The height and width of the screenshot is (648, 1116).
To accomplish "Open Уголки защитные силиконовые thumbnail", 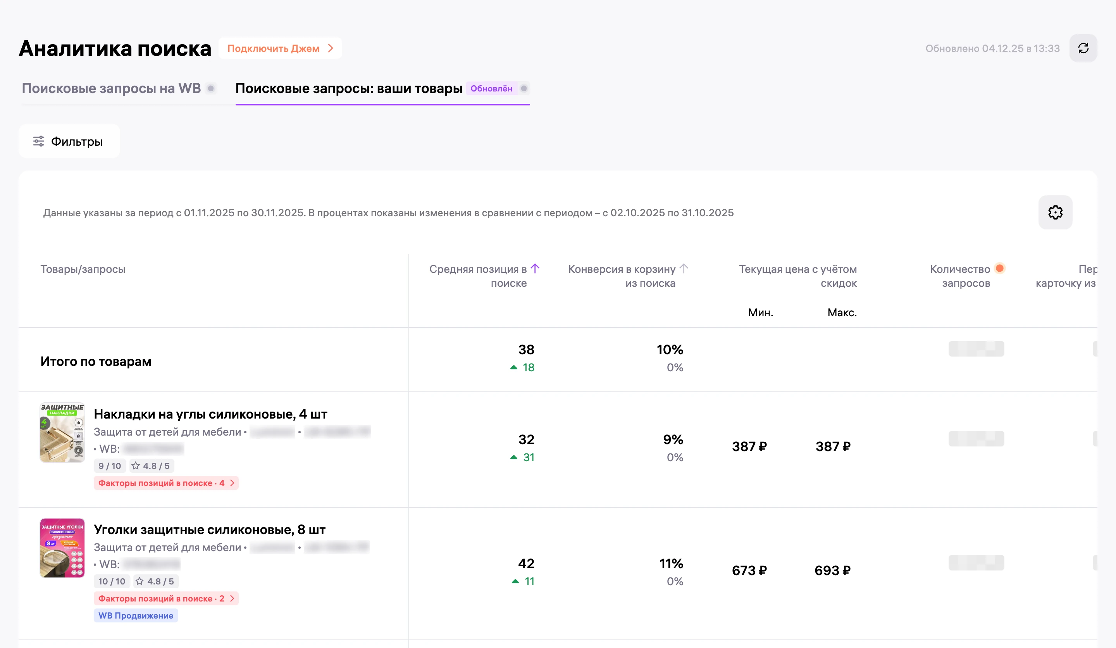I will pos(62,548).
